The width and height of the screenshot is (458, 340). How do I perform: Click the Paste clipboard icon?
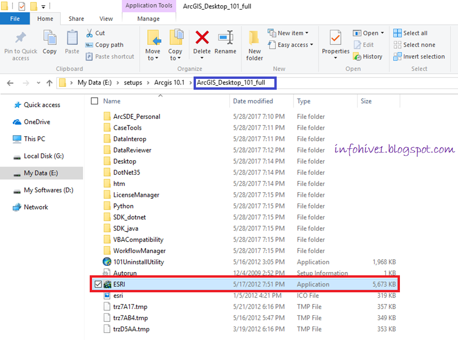click(x=72, y=37)
